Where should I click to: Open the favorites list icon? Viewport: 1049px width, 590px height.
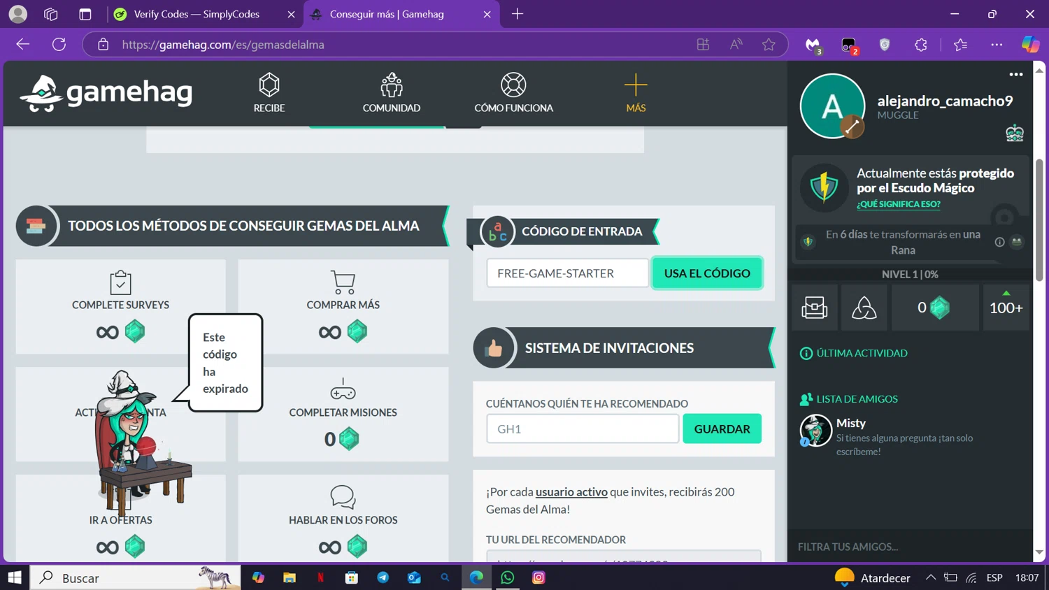pyautogui.click(x=960, y=45)
